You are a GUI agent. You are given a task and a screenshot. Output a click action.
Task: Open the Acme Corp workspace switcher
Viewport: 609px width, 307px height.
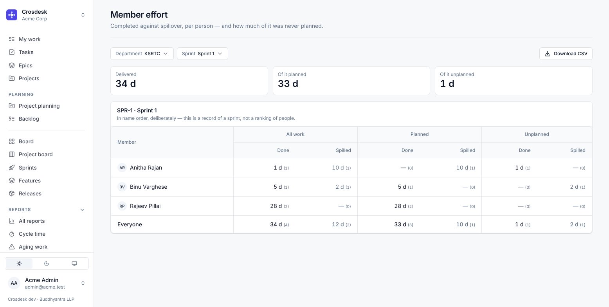[47, 15]
